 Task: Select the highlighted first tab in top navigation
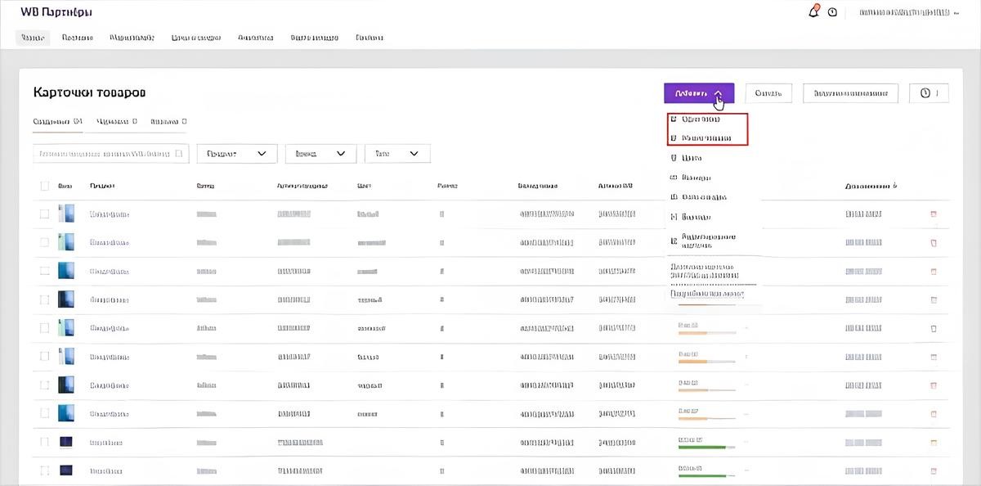click(33, 38)
